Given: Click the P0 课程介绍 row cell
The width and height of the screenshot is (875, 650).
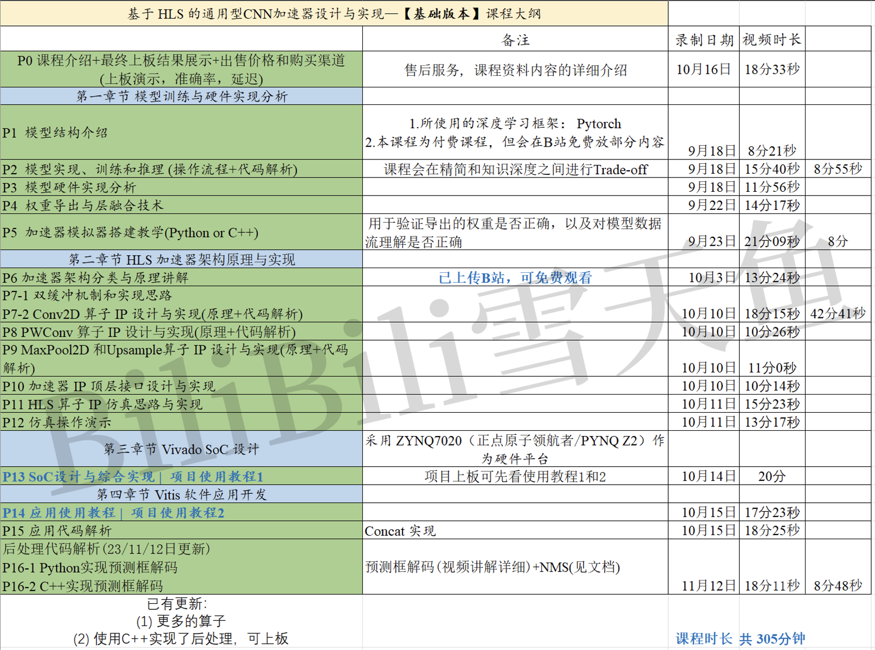Looking at the screenshot, I should point(181,69).
